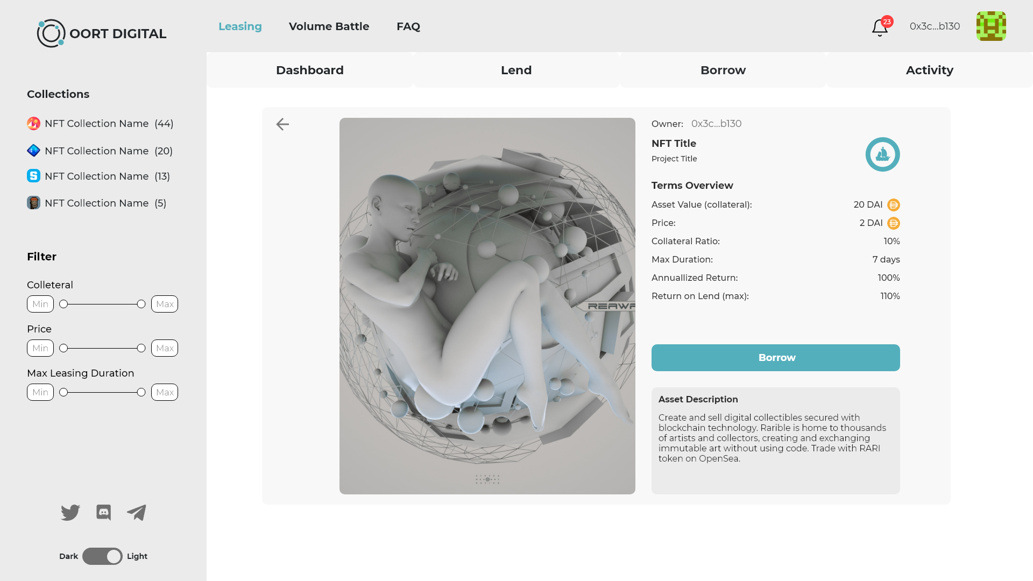Click the Max Leasing Duration Min field

[x=40, y=392]
